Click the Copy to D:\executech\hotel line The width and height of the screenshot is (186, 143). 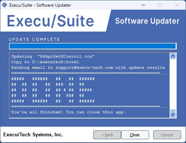[45, 62]
